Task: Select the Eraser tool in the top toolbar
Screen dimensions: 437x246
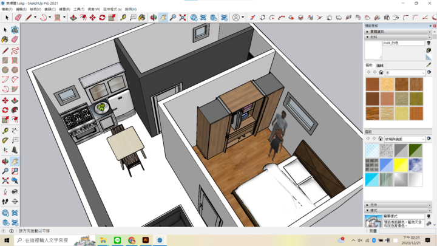Action: click(18, 18)
